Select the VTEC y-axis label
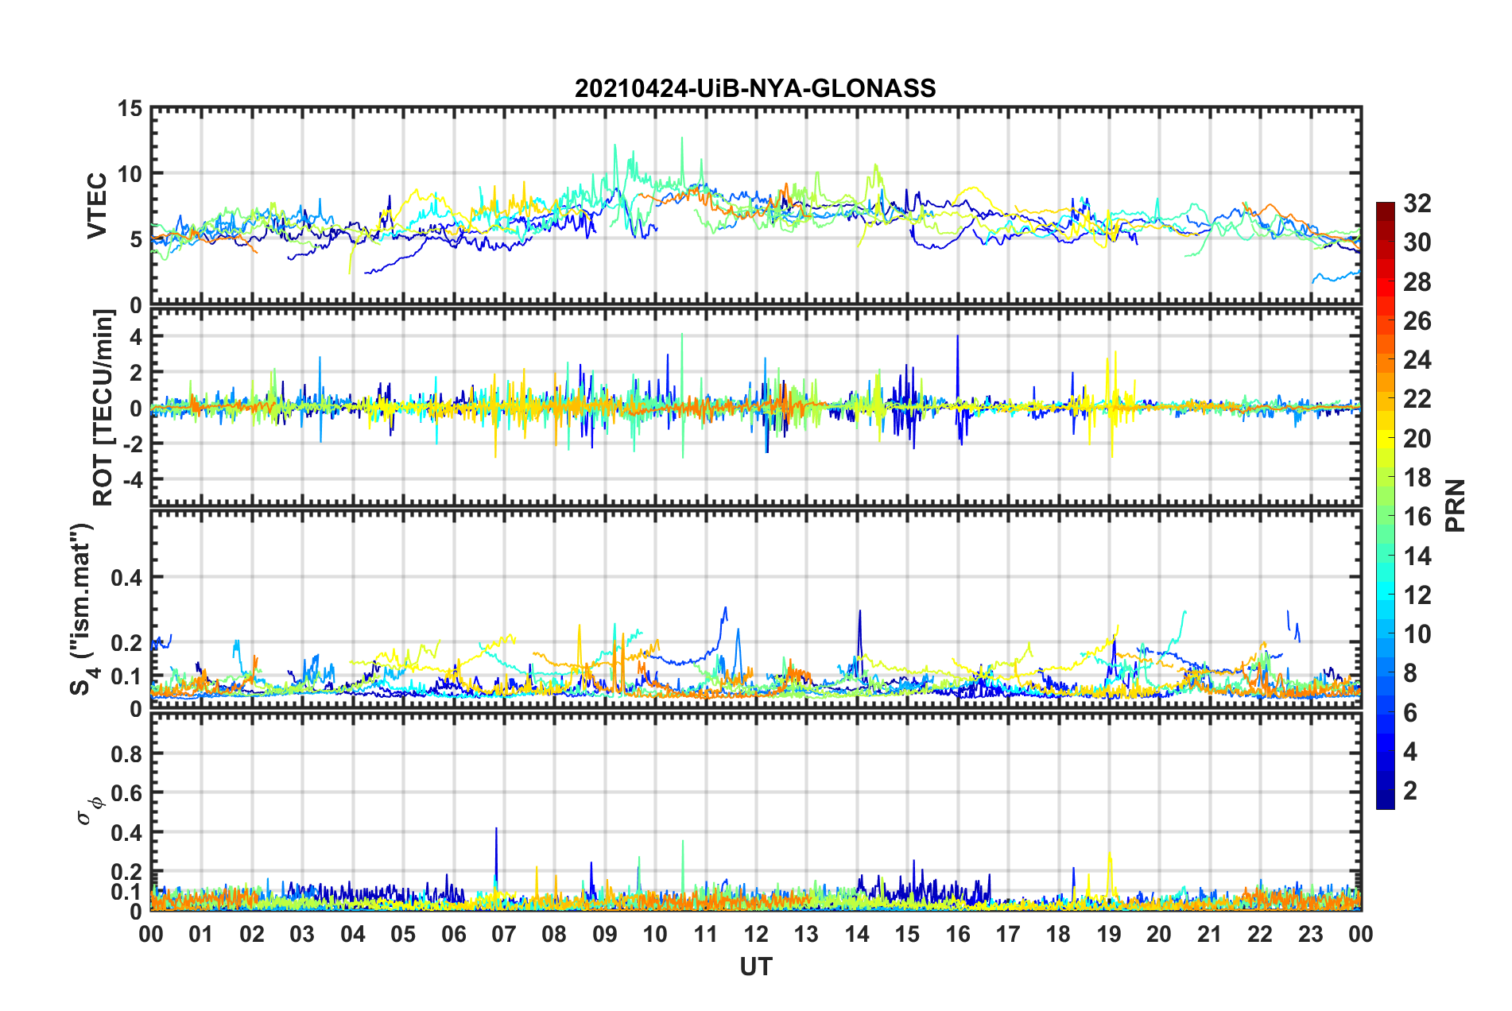 [97, 205]
